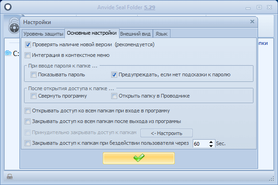The width and height of the screenshot is (278, 185).
Task: Close the Настройки dialog with X
Action: pos(252,22)
